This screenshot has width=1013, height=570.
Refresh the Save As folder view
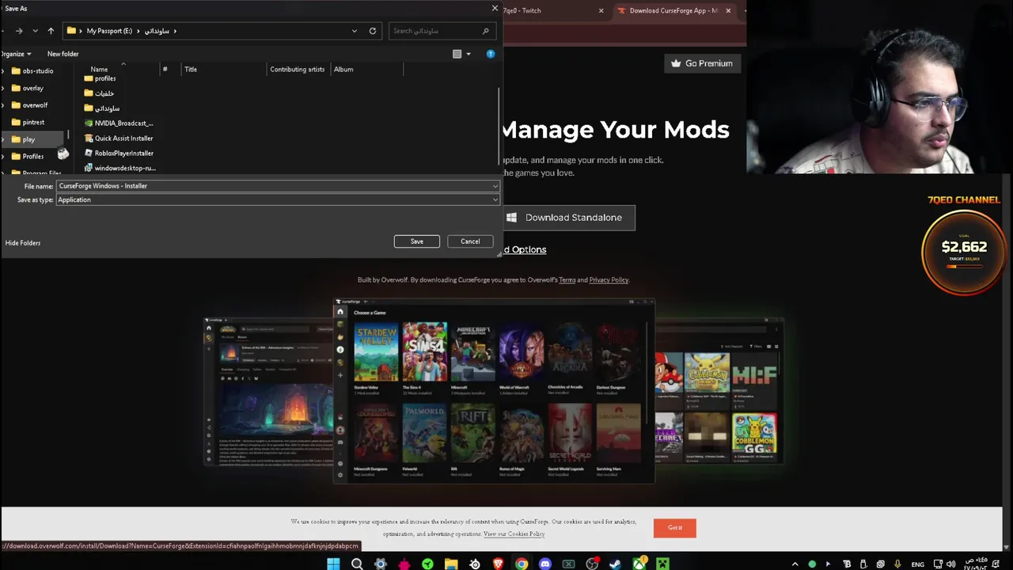(x=373, y=31)
